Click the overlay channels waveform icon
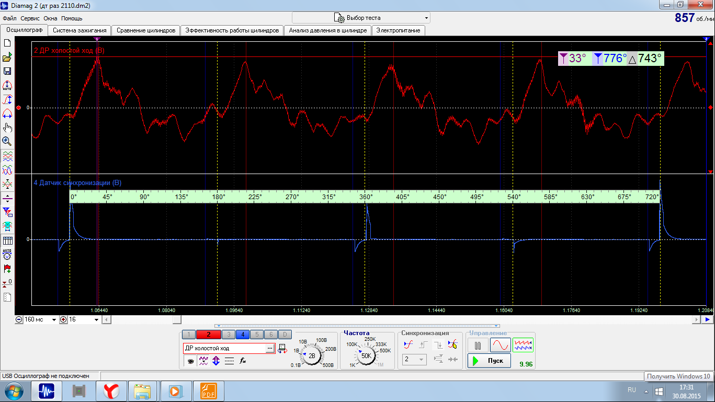715x402 pixels. pos(7,170)
